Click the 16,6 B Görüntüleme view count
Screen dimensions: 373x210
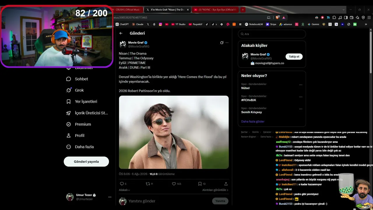tap(162, 174)
